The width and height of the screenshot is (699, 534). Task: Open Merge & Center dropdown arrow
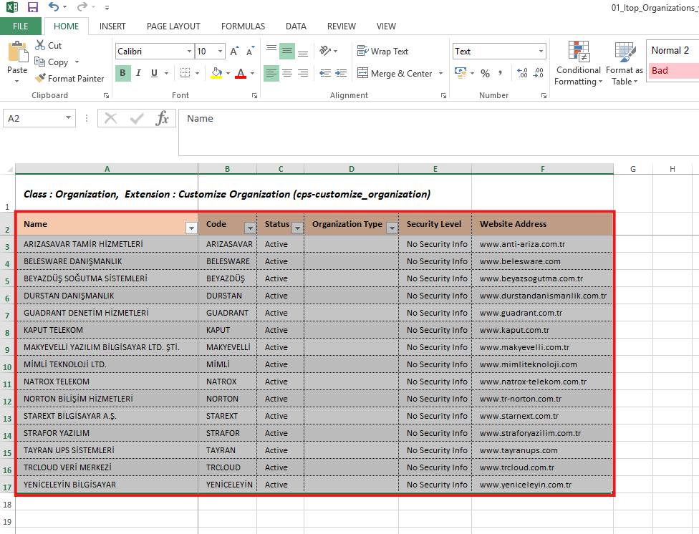pos(441,73)
